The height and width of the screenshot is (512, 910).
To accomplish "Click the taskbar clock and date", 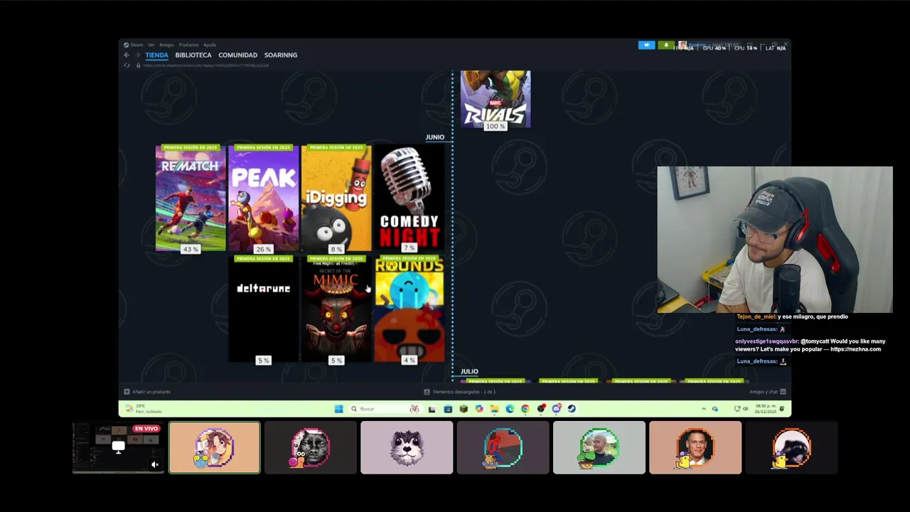I will (x=765, y=409).
